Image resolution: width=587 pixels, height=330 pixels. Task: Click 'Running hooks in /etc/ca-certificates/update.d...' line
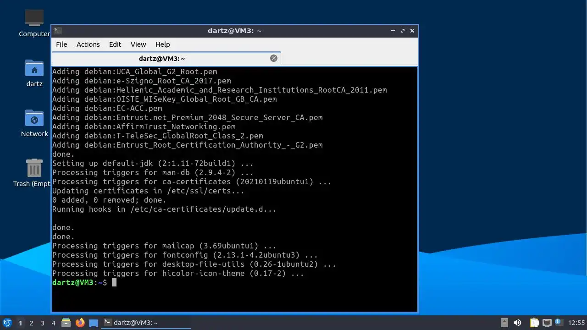(x=164, y=209)
